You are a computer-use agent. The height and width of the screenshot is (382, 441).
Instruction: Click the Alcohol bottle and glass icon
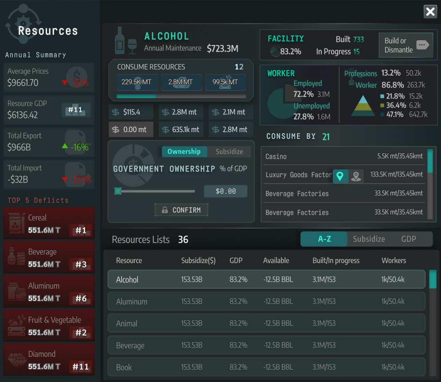[125, 41]
